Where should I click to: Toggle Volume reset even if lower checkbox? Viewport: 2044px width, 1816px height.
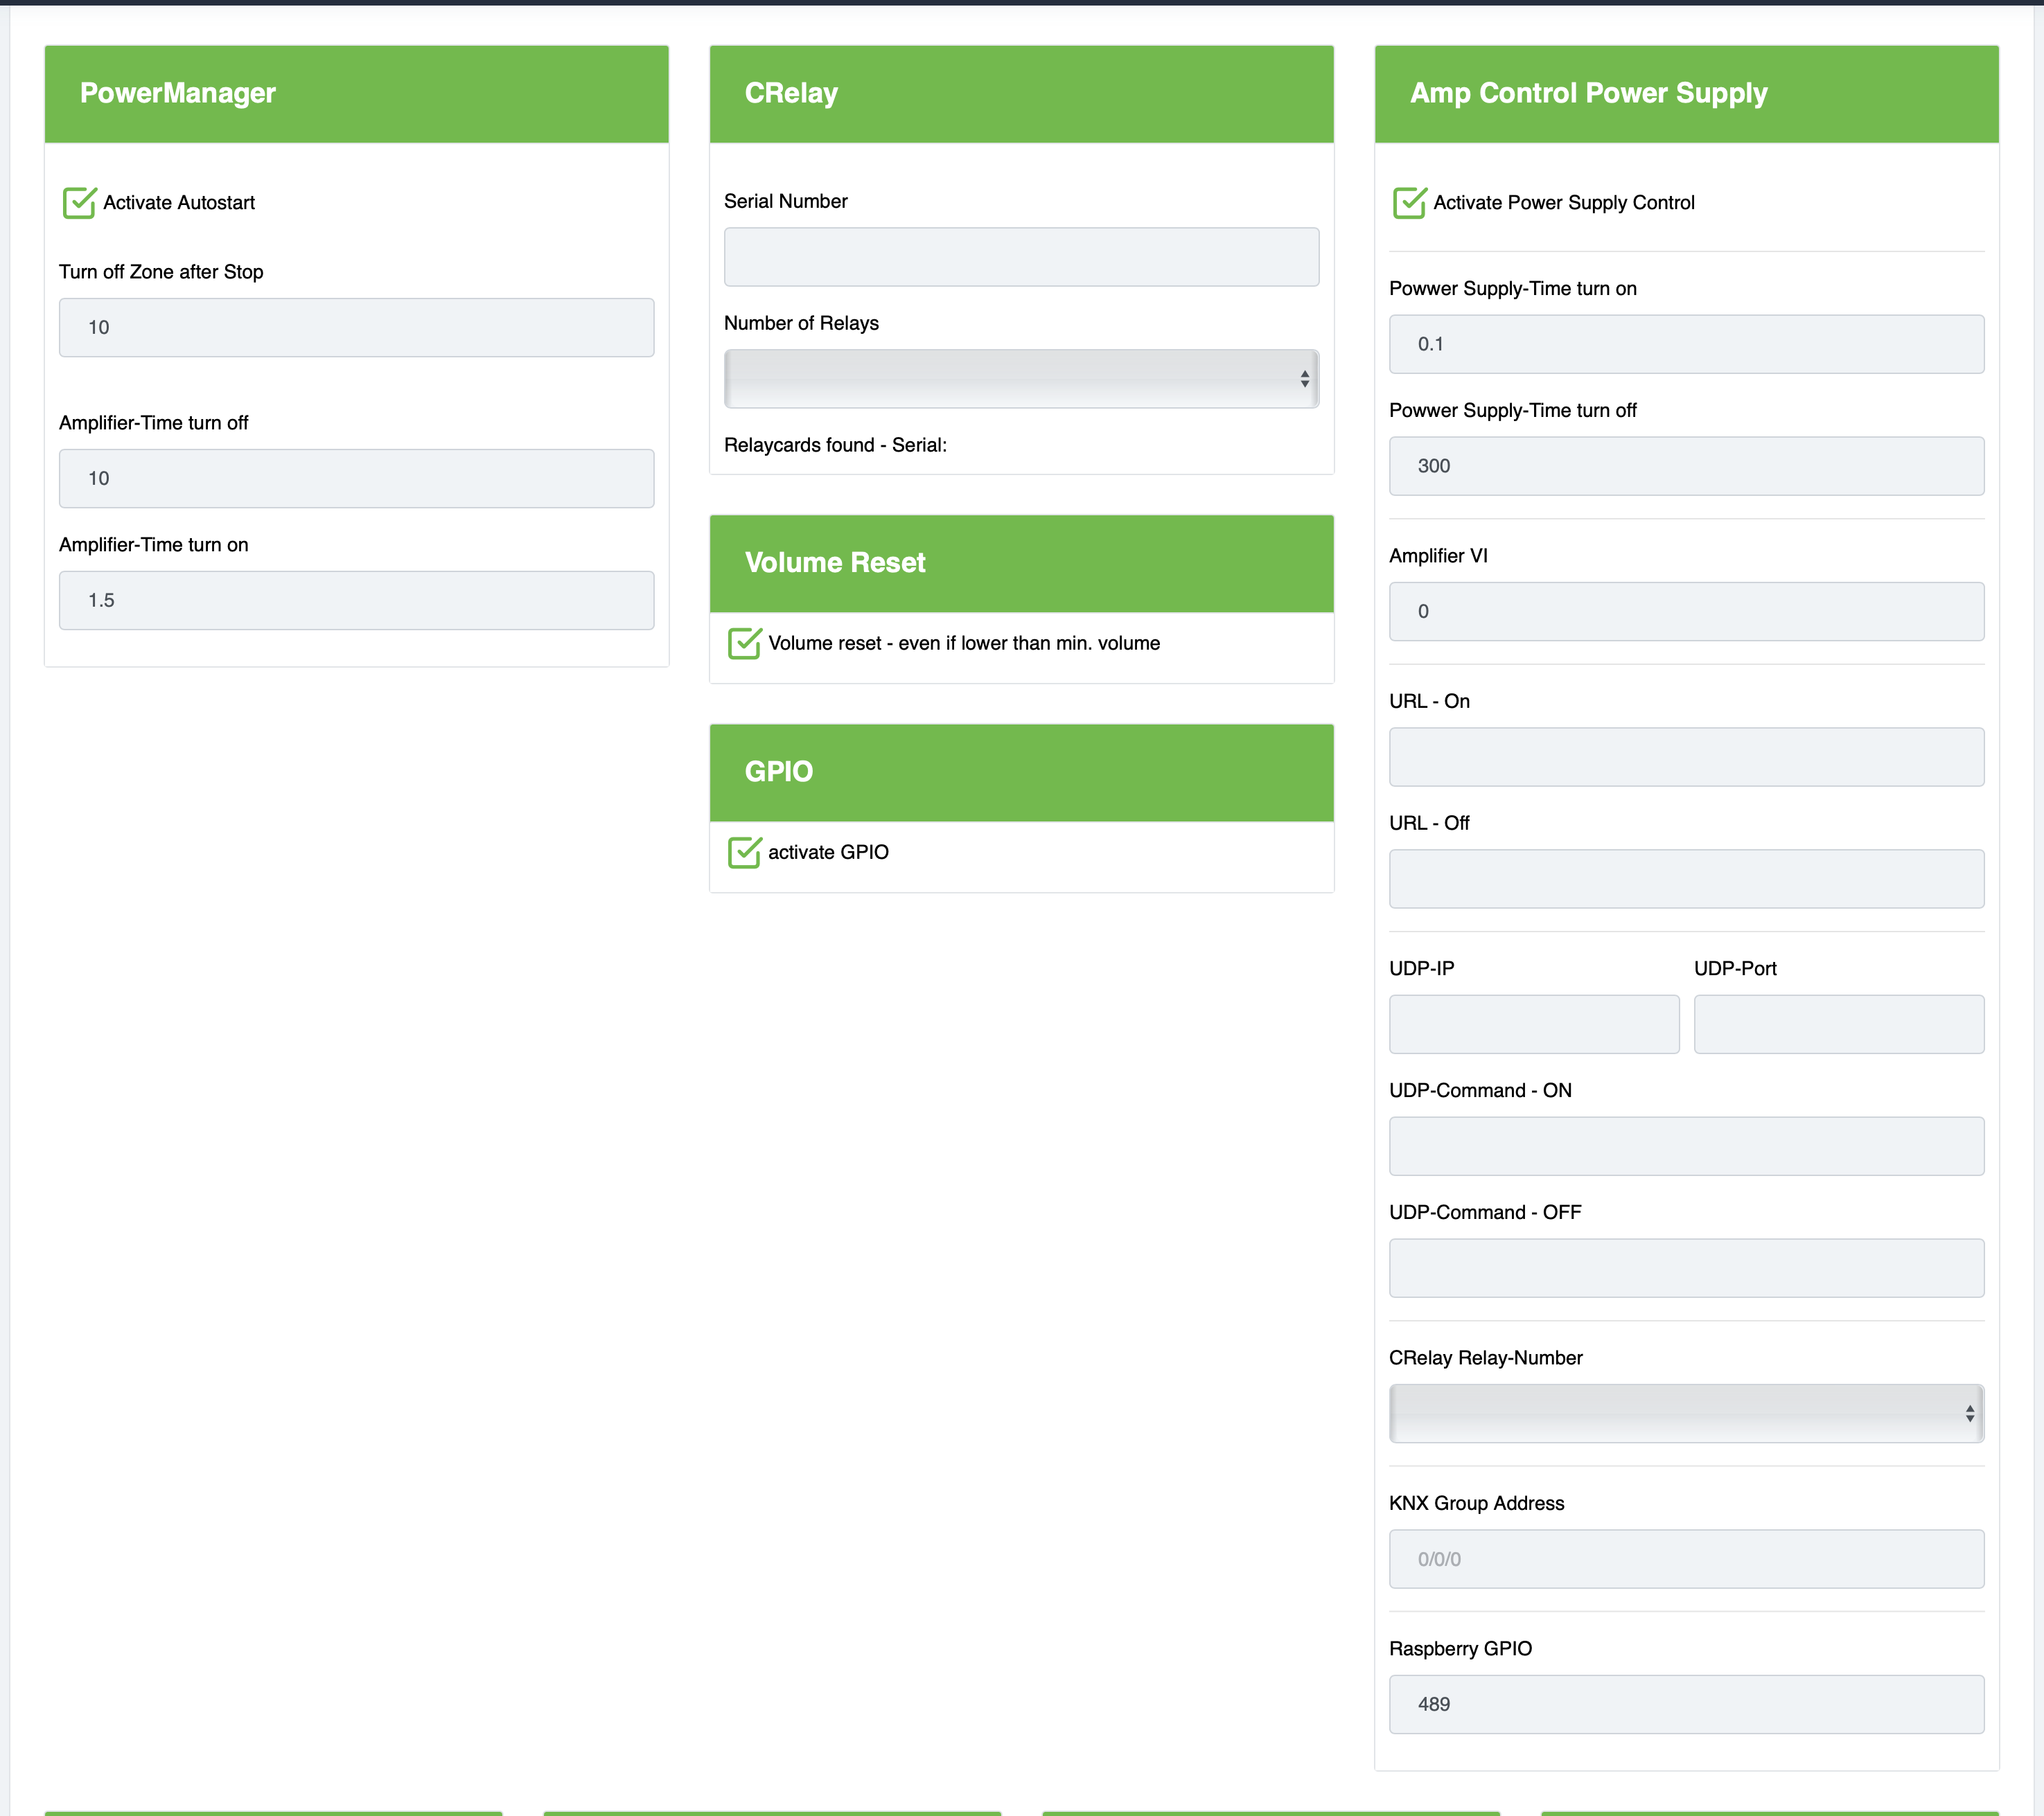pyautogui.click(x=744, y=643)
